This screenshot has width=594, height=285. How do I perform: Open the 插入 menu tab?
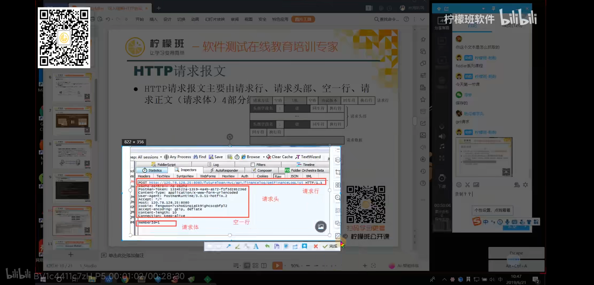pos(153,19)
